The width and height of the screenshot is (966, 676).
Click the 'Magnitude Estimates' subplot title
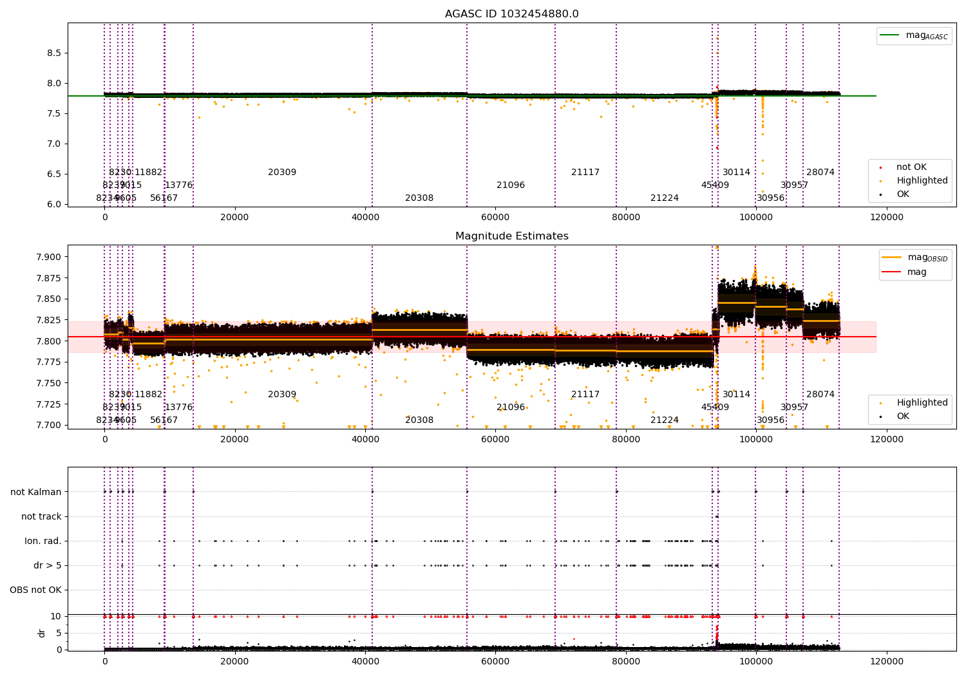tap(512, 236)
